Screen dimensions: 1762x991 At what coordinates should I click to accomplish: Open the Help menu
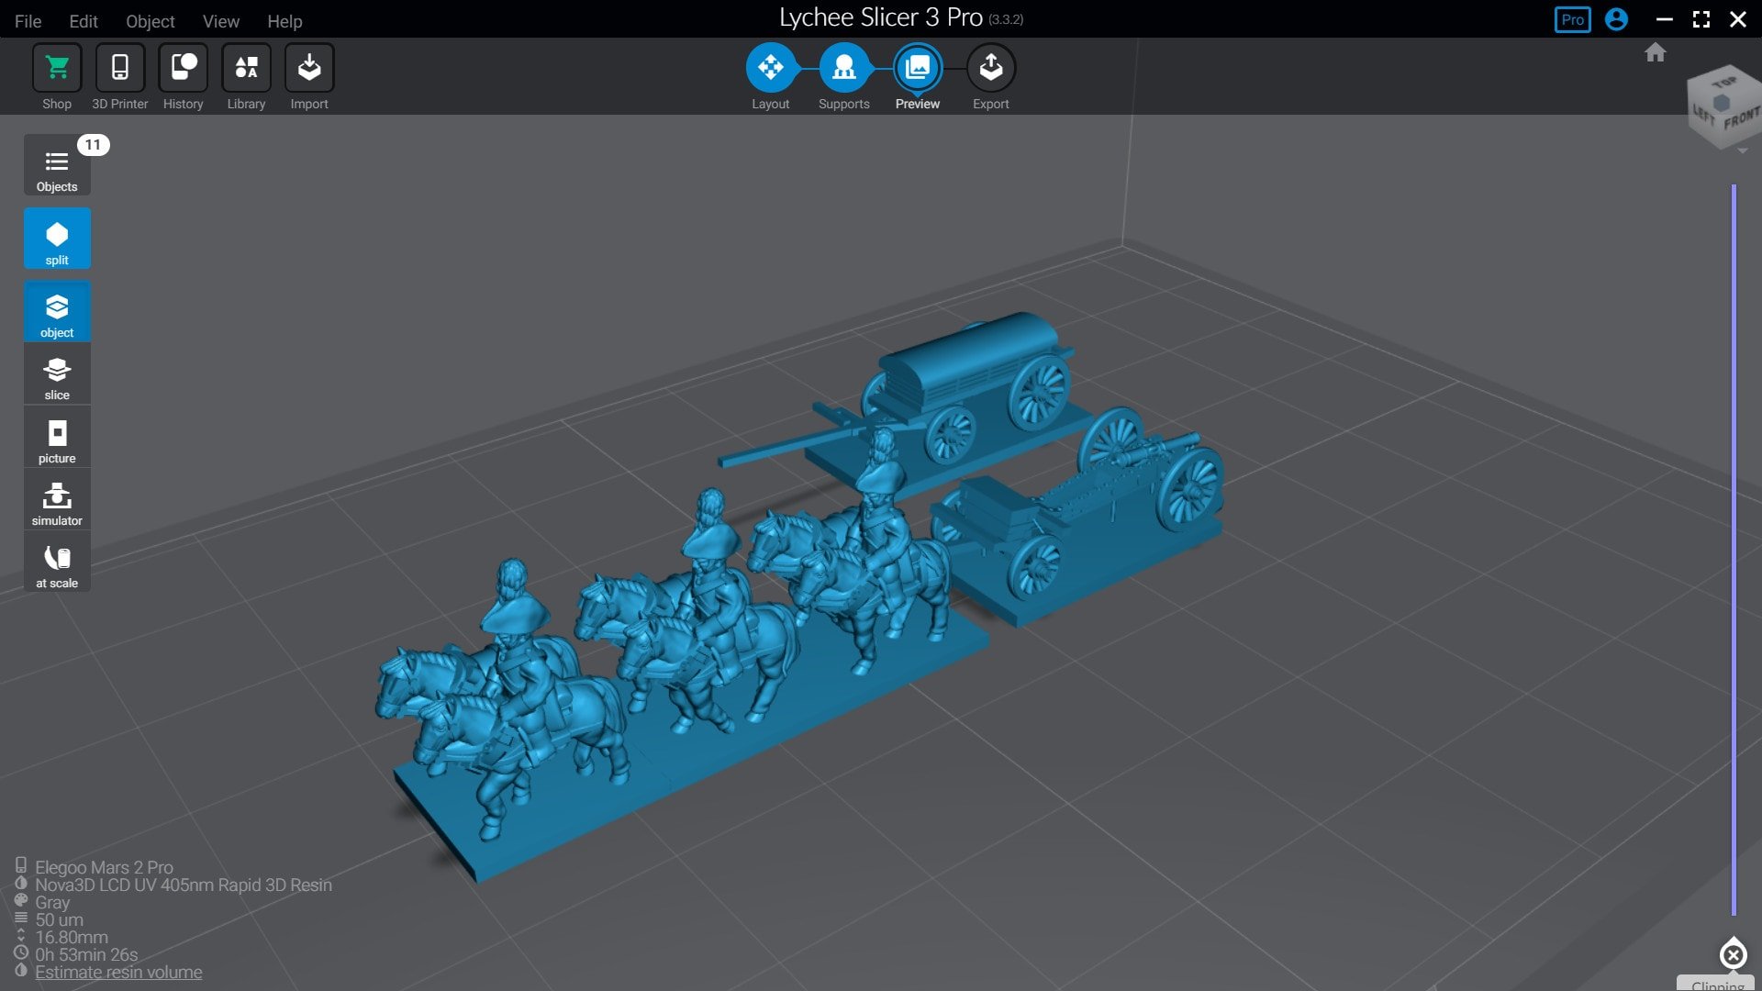pyautogui.click(x=284, y=20)
